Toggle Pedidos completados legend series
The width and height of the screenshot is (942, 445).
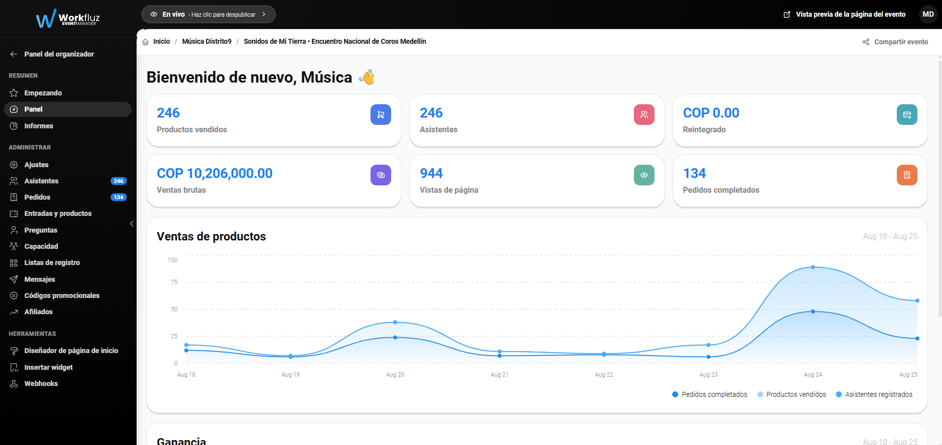tap(710, 394)
